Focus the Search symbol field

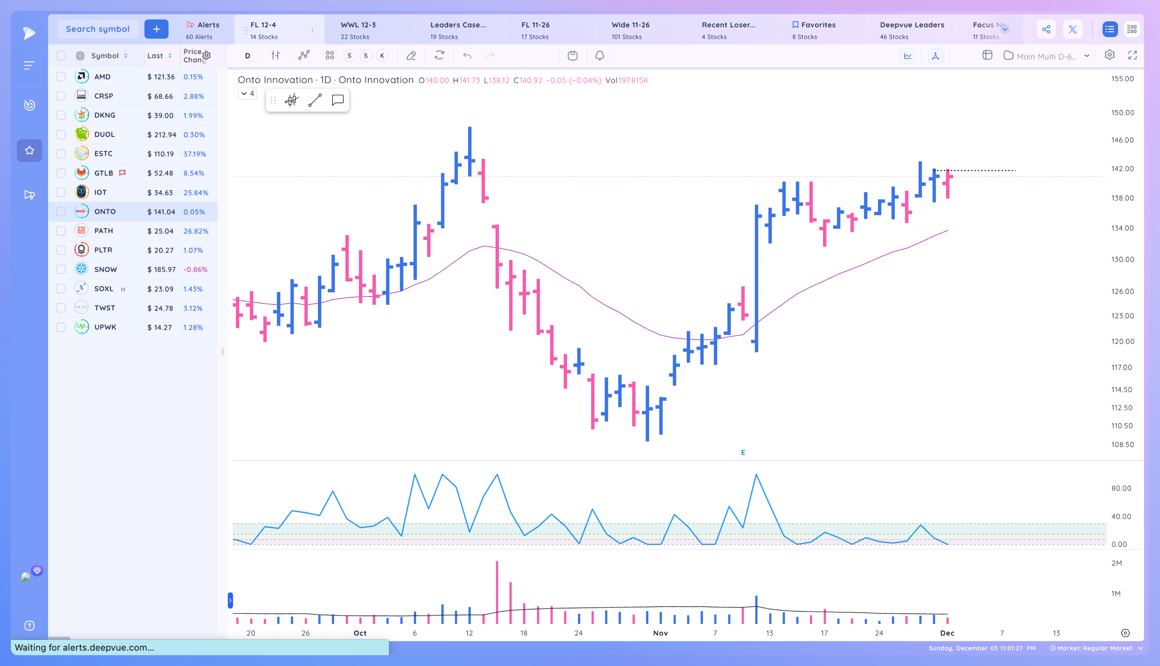[98, 29]
